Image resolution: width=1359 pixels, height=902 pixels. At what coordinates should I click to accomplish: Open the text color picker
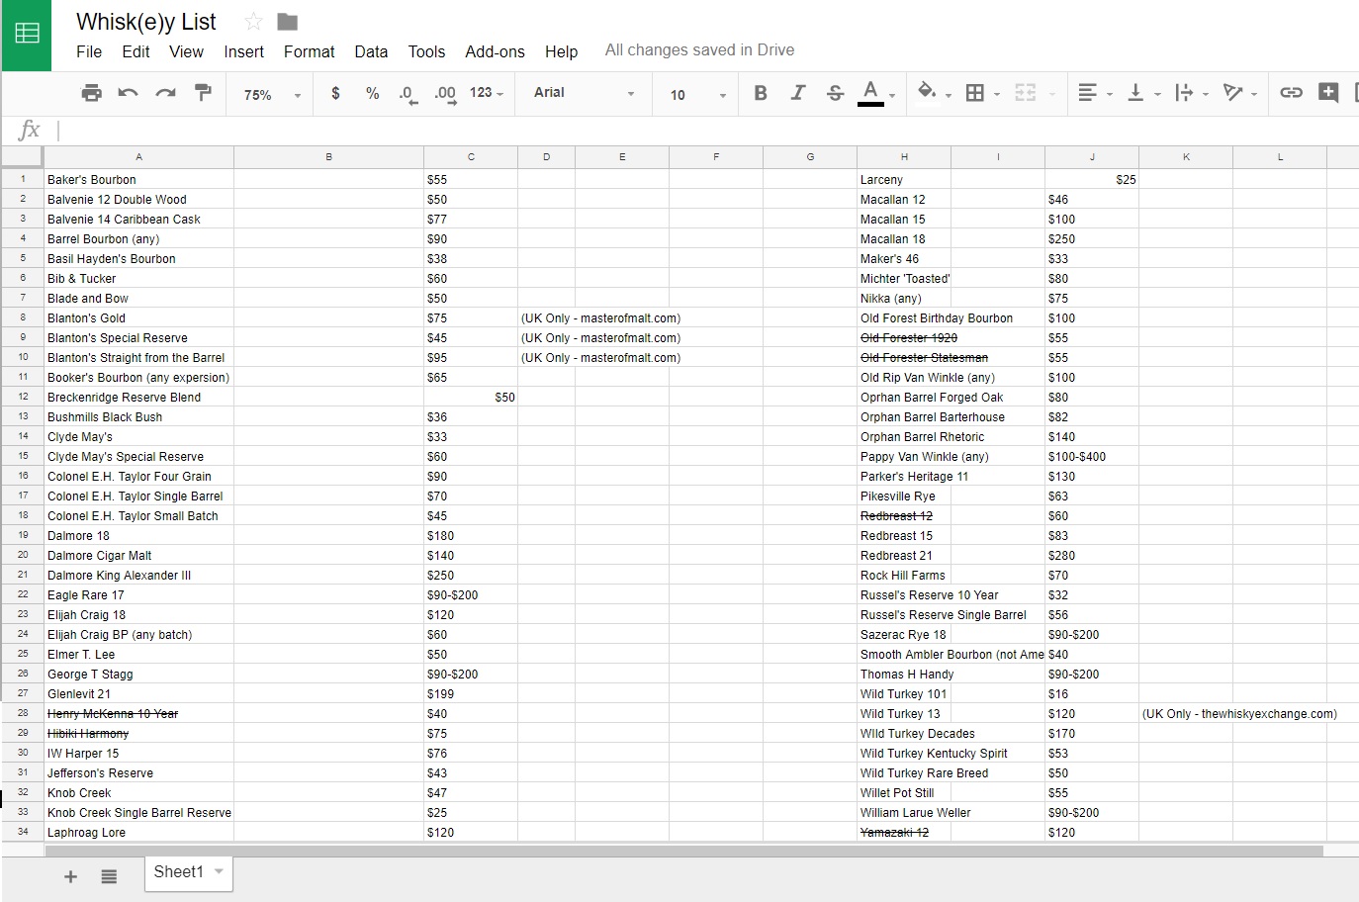[x=876, y=93]
